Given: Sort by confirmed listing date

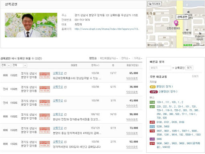Looking at the screenshot, I should pos(109,58).
